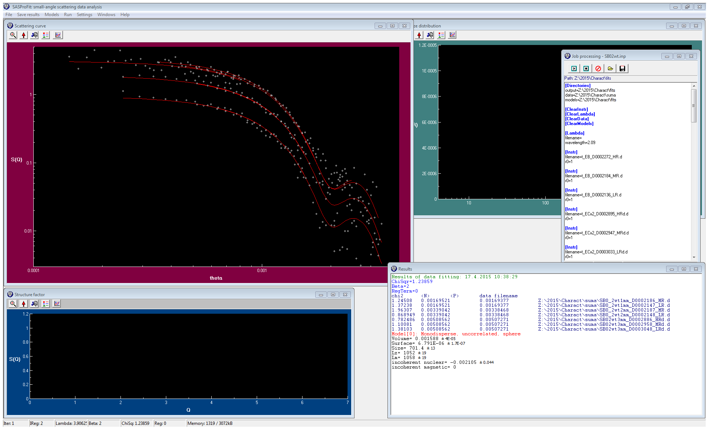Click the red cancel icon in Job processing
Viewport: 709px width, 430px height.
598,68
